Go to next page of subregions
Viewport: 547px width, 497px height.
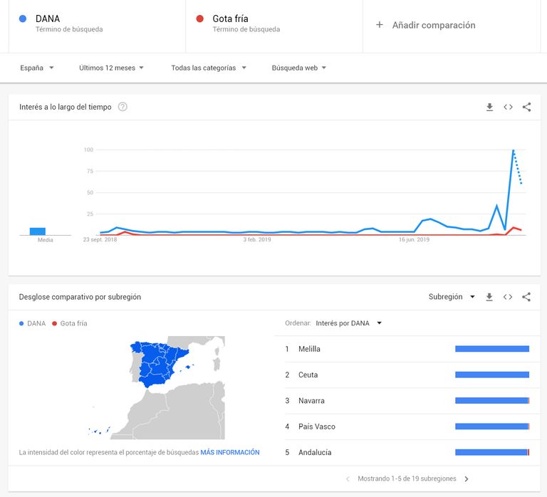coord(467,479)
